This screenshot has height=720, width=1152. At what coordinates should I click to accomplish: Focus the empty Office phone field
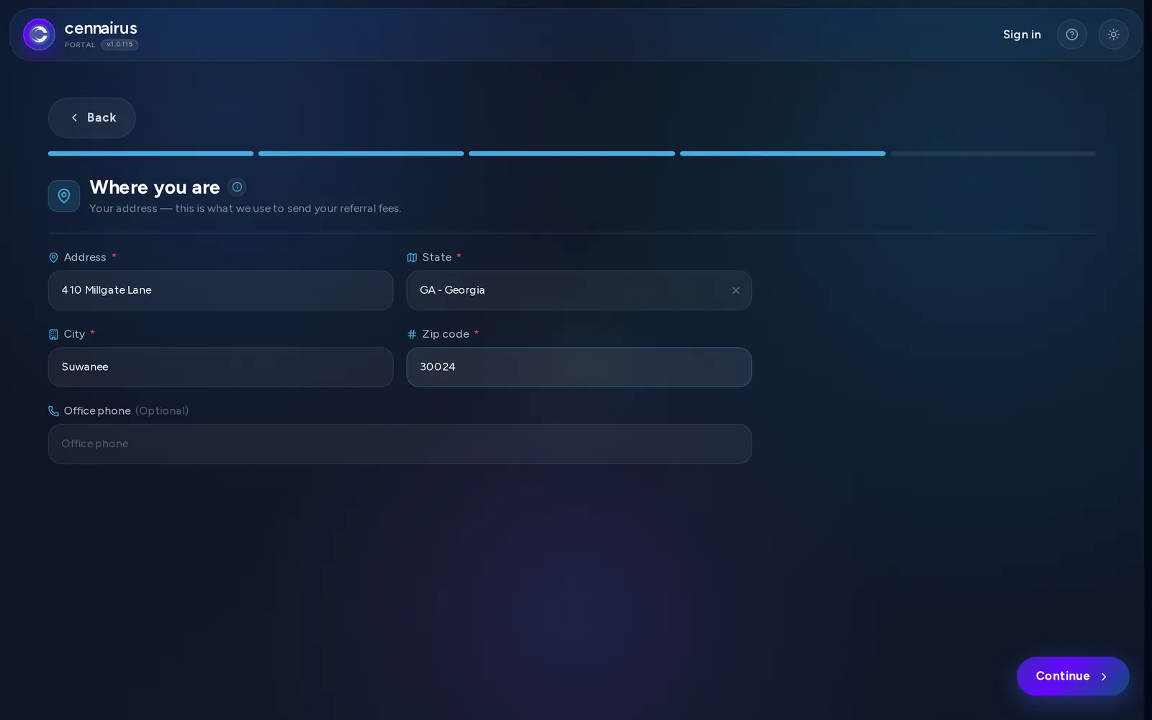400,444
